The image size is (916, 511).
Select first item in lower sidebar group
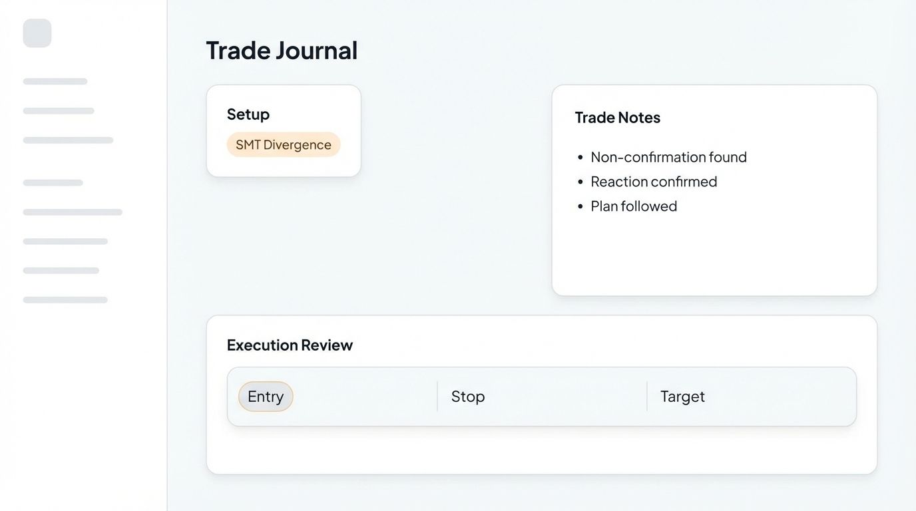point(53,182)
